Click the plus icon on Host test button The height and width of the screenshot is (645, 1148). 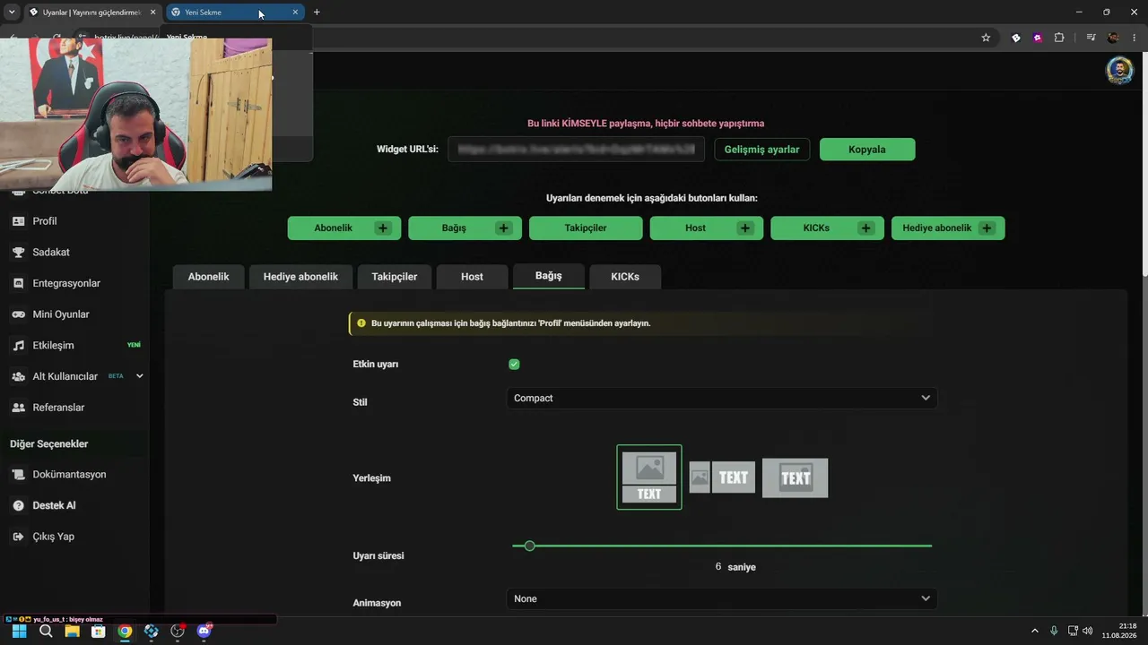click(745, 228)
